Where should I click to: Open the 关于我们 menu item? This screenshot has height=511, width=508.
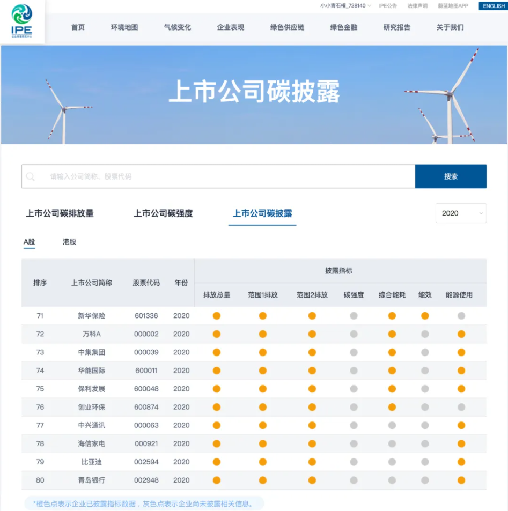(x=450, y=27)
